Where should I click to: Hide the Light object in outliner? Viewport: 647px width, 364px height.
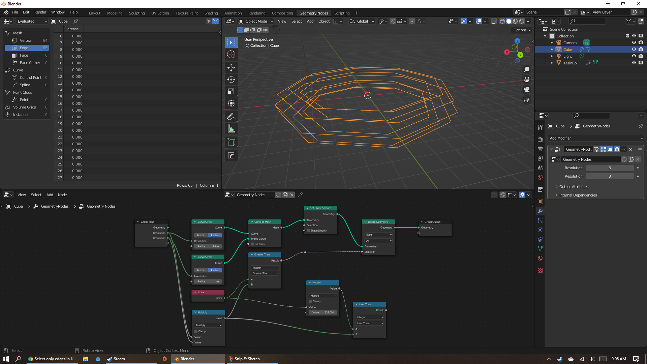[634, 56]
